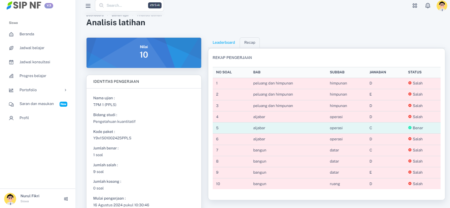Select row number 5 marked Benar
450x208 pixels.
326,128
